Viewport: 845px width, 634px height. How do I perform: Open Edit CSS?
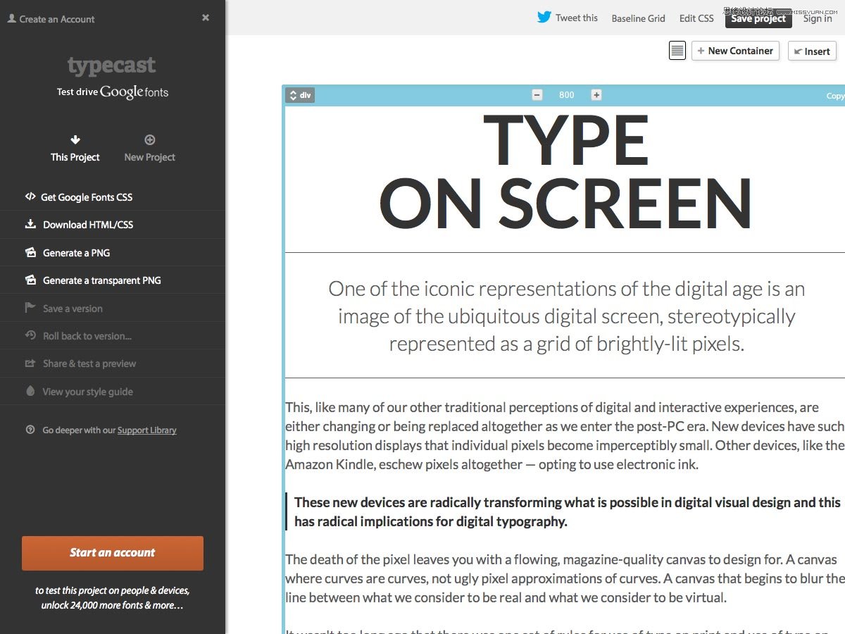coord(696,18)
